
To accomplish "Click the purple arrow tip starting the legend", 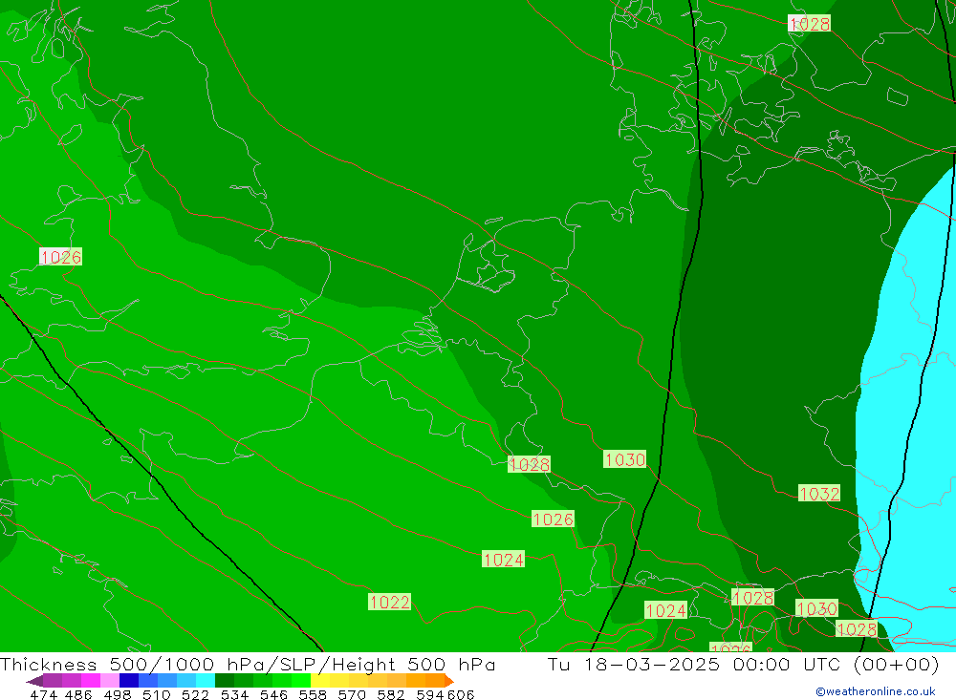I will point(34,681).
